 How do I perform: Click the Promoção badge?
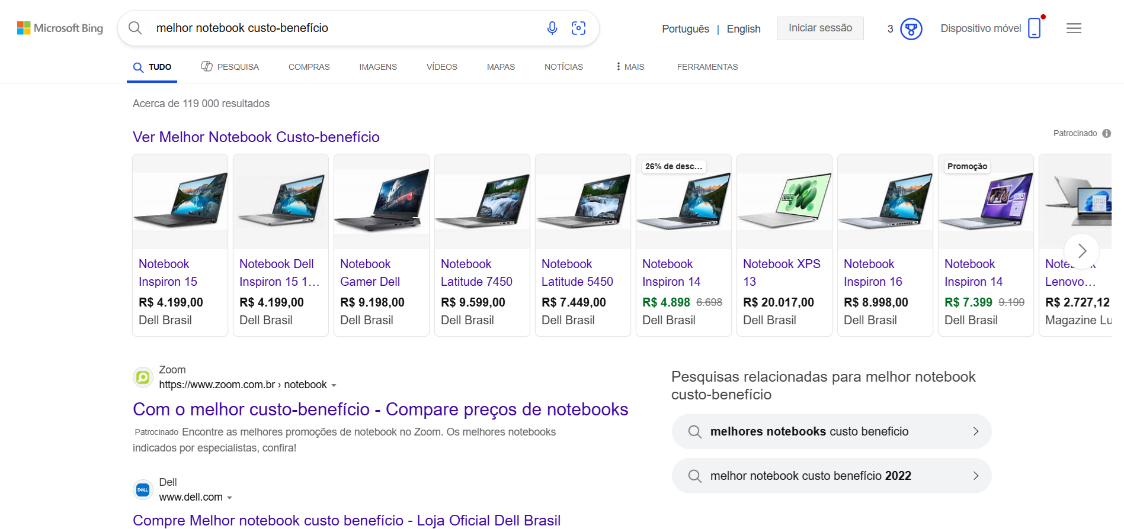coord(967,166)
